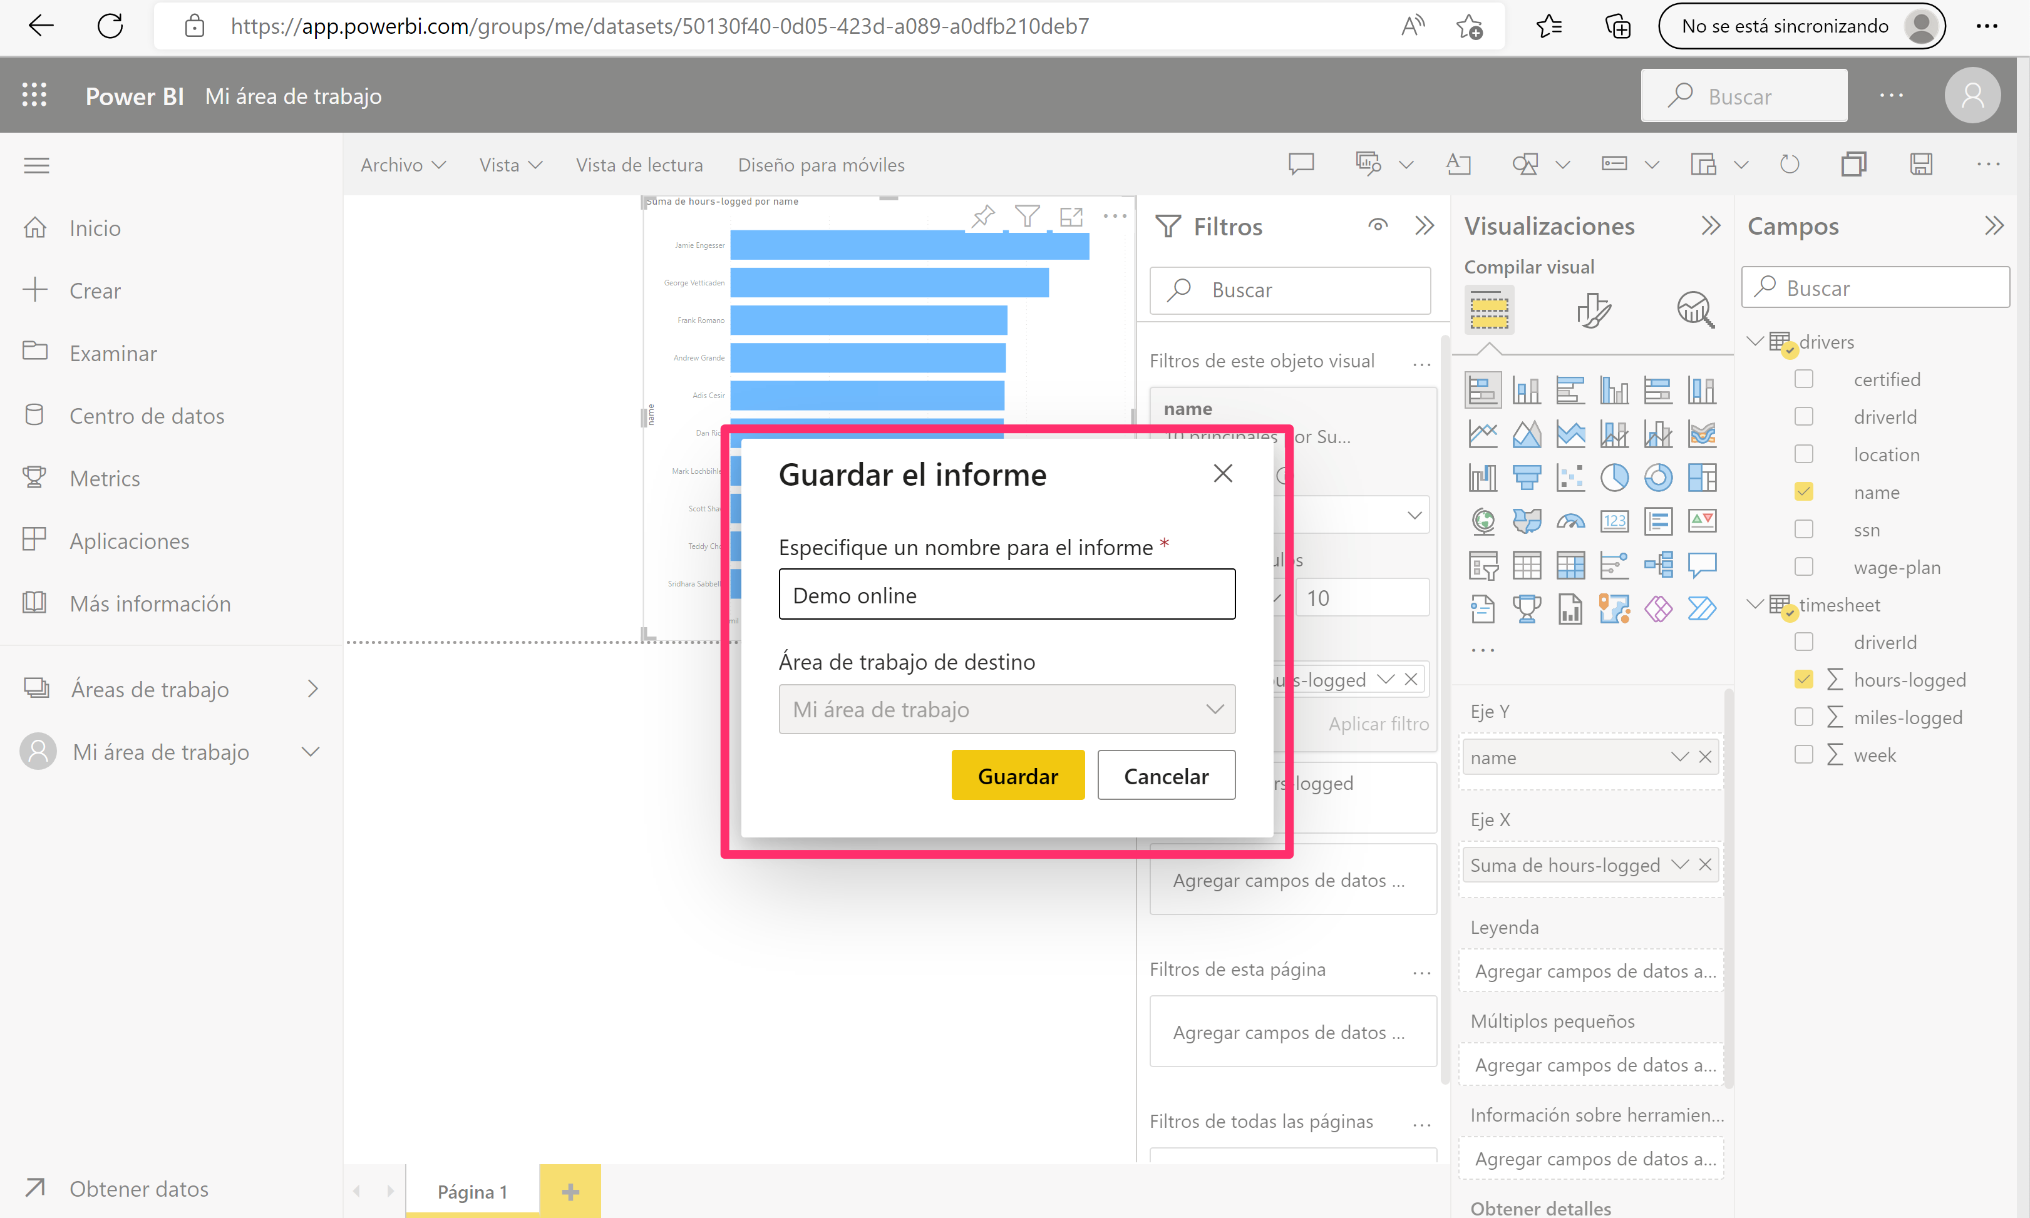Open the name field dropdown in Eje Y
Screen dimensions: 2030x1218
pos(1679,757)
